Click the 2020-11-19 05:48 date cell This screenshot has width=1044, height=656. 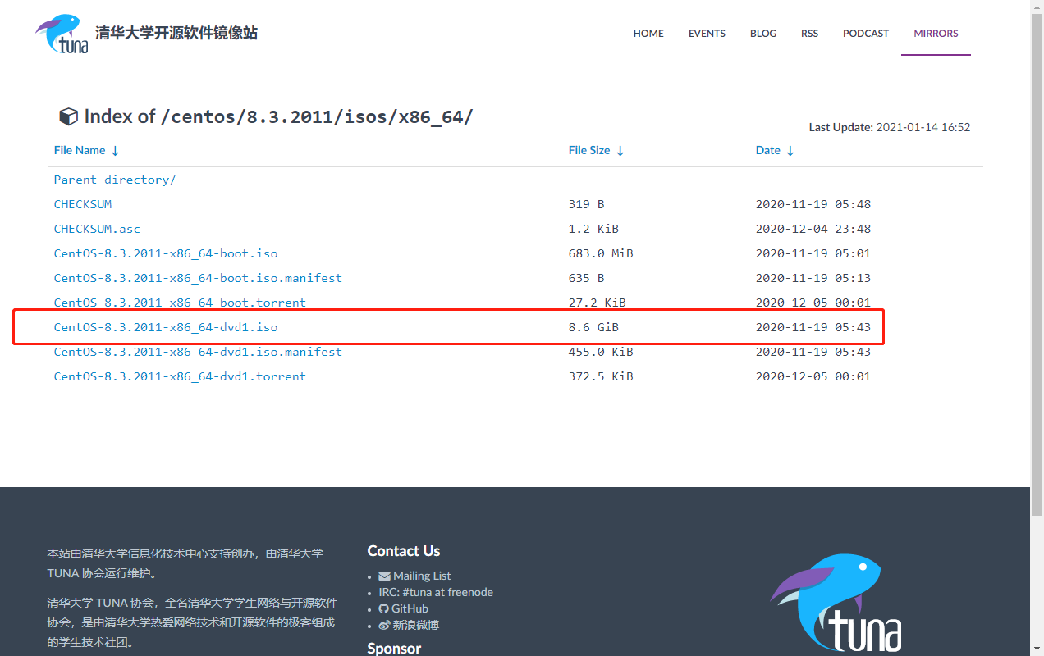click(813, 204)
